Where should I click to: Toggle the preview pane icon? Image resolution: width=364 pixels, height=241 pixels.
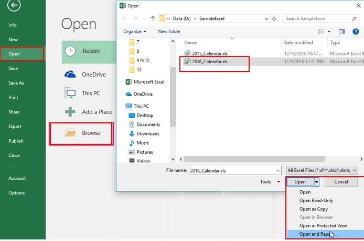(342, 31)
